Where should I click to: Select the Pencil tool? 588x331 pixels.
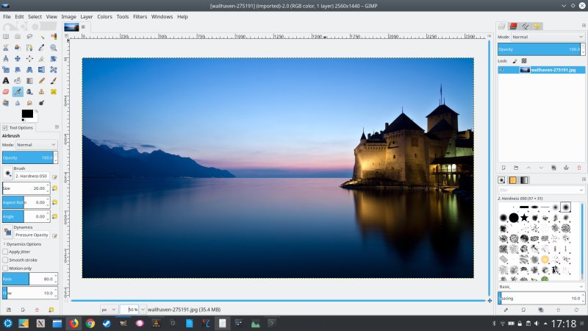pos(42,81)
